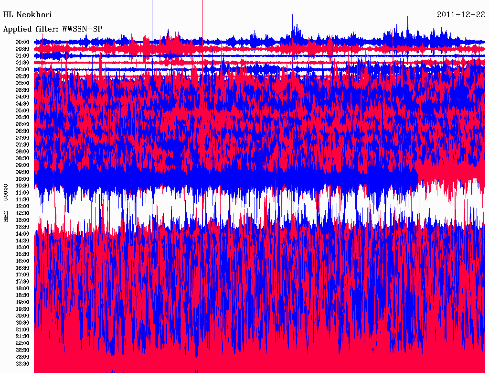
Task: Click the 03:00 time label
Action: pyautogui.click(x=22, y=83)
